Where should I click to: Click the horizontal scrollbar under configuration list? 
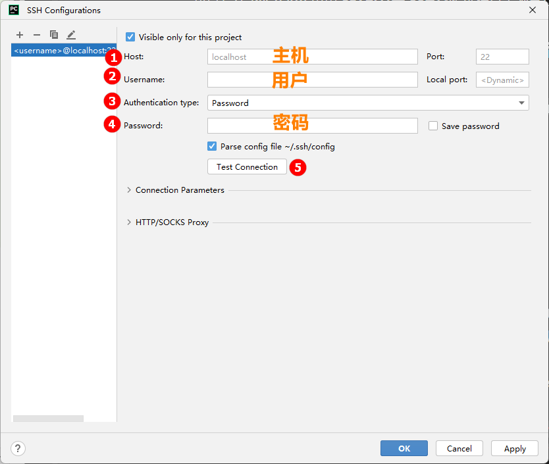[x=48, y=419]
